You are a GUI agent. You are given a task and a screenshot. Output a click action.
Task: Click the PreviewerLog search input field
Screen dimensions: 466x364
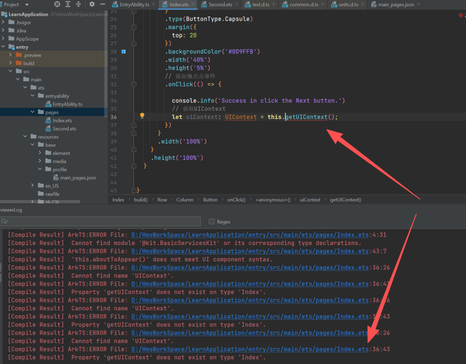coord(102,221)
